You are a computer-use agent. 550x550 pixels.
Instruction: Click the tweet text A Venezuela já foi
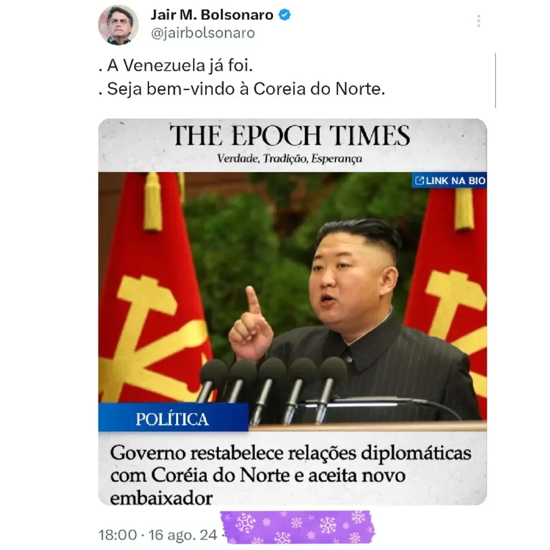[175, 65]
